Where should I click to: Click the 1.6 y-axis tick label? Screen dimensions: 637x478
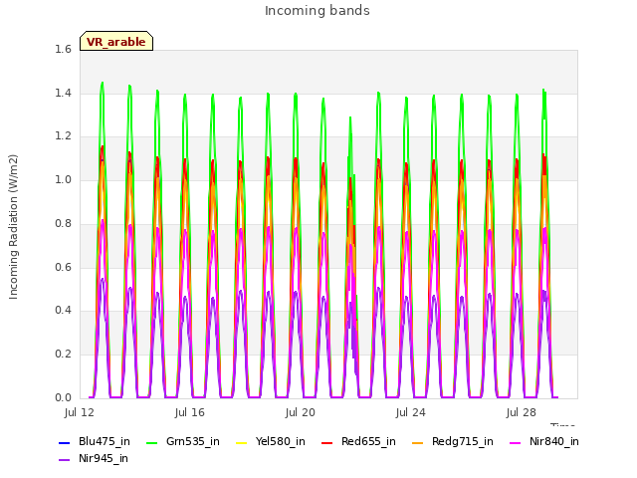(63, 49)
